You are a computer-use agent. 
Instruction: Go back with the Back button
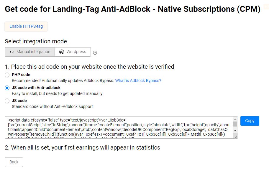pos(14,162)
